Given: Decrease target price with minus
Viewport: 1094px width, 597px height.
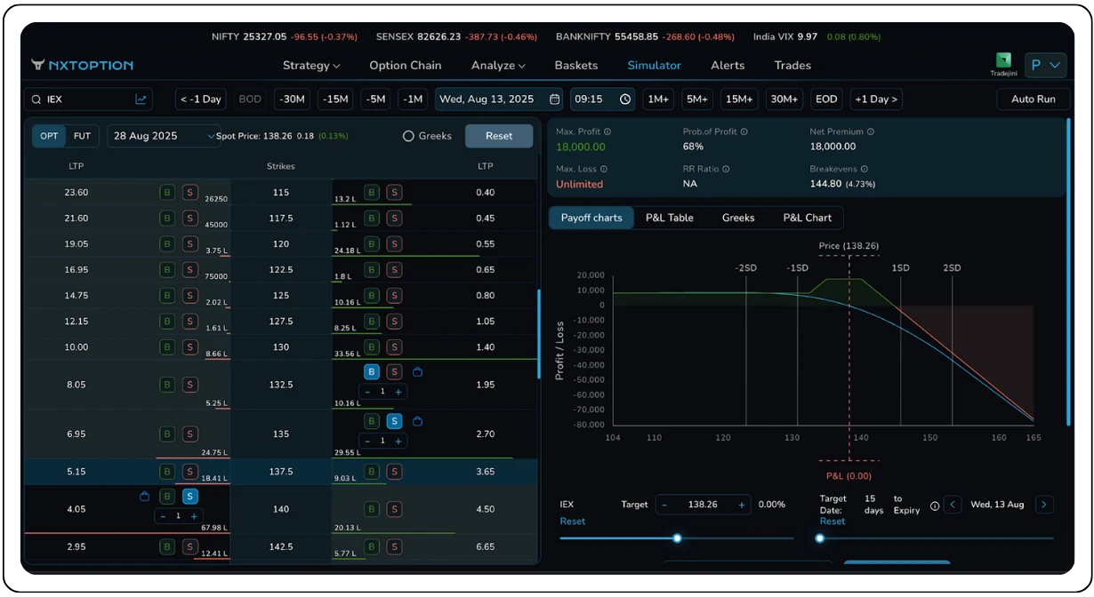Looking at the screenshot, I should pos(664,505).
